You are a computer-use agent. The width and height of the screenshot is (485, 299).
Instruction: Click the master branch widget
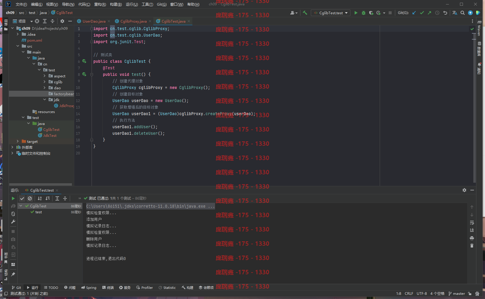tap(457, 294)
